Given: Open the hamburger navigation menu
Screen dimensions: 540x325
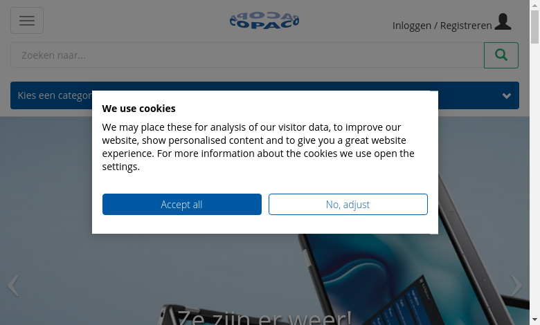Looking at the screenshot, I should coord(27,21).
